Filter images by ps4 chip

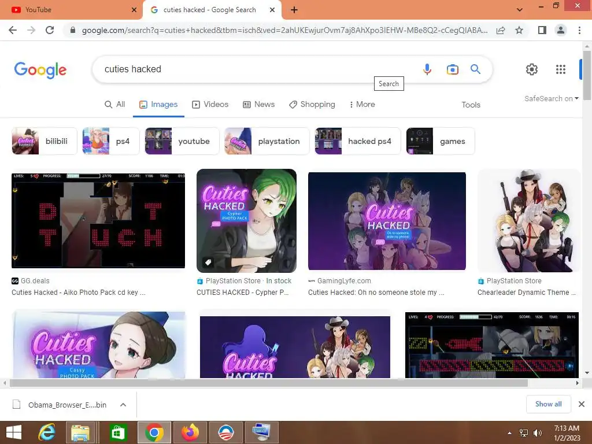click(x=110, y=141)
